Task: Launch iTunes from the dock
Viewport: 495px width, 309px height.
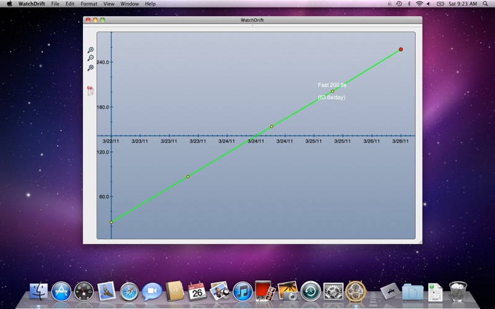Action: coord(243,290)
